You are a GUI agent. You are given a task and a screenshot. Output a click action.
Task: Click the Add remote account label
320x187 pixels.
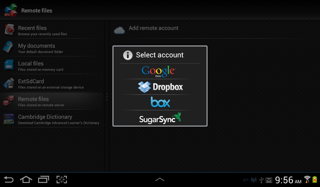tap(153, 28)
